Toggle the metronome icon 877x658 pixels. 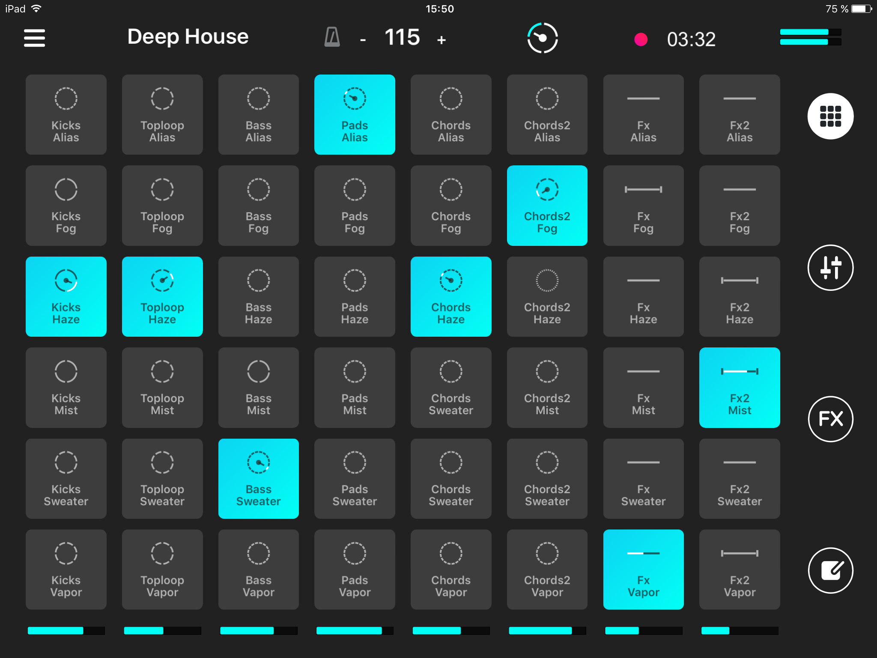(332, 38)
